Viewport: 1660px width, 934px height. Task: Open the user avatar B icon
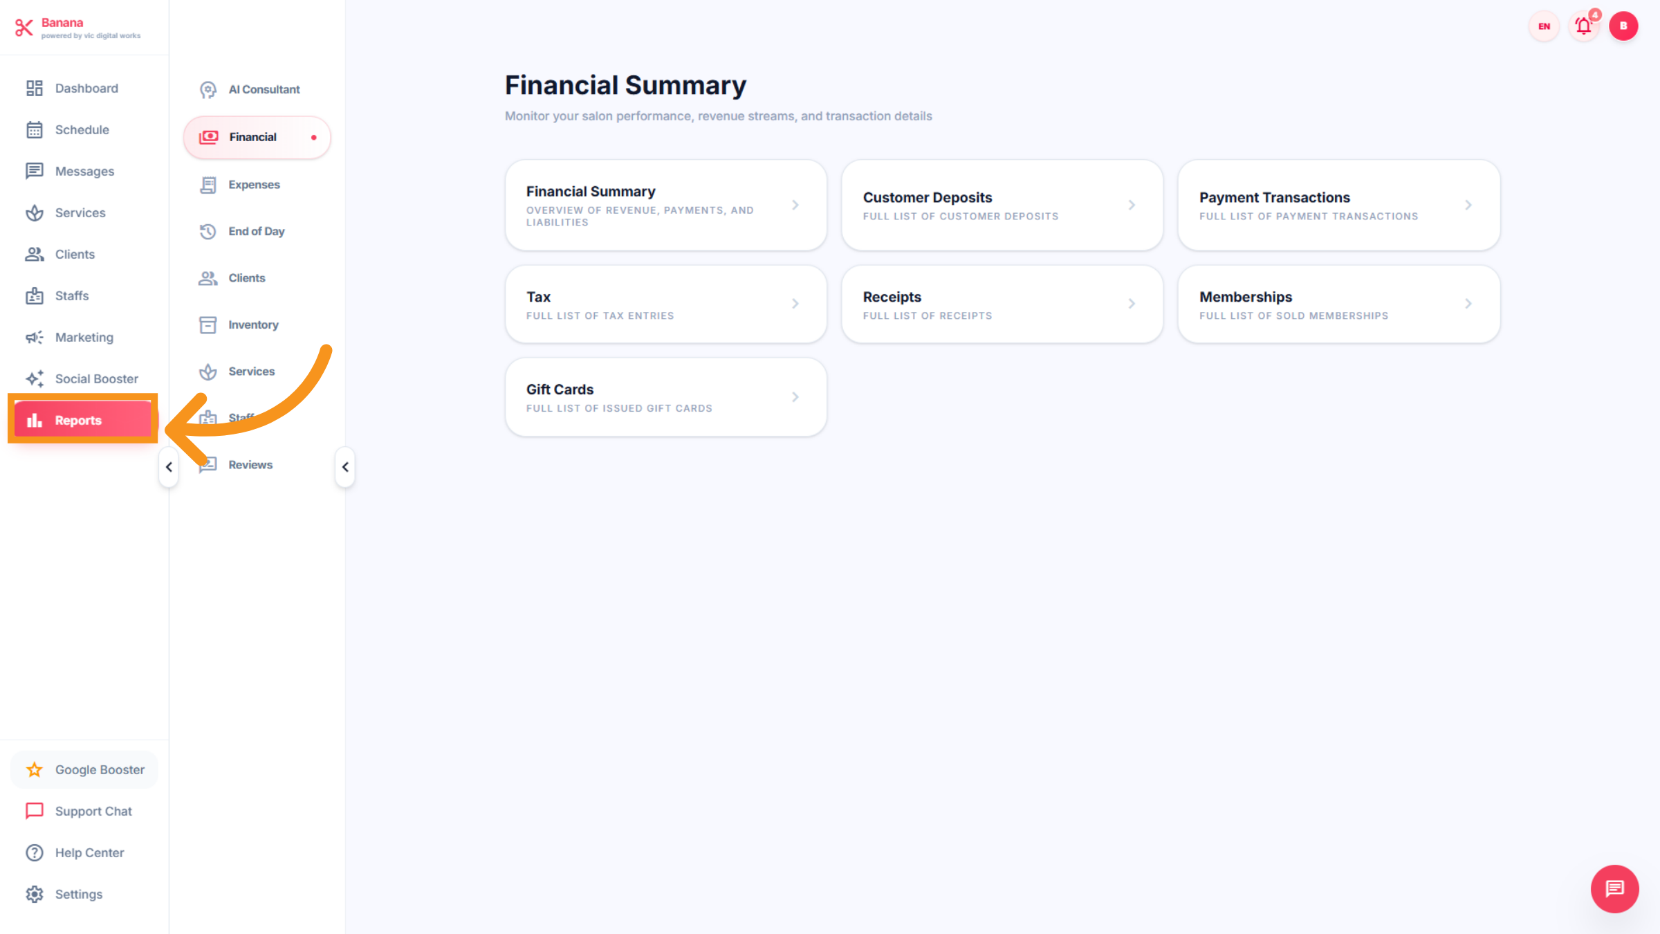pyautogui.click(x=1623, y=26)
